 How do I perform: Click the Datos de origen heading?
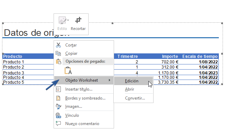coord(37,33)
